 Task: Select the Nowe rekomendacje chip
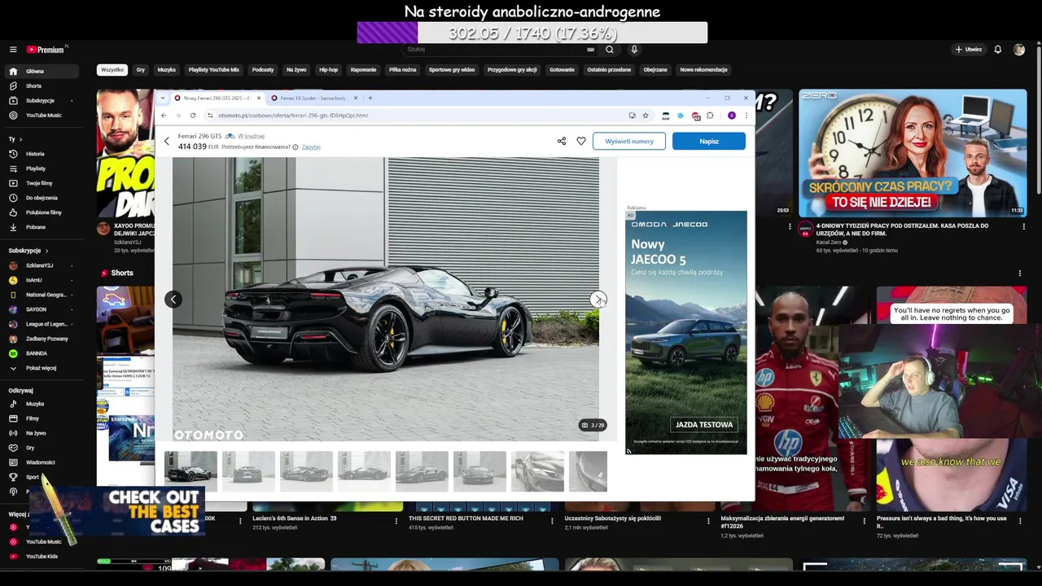[x=703, y=70]
